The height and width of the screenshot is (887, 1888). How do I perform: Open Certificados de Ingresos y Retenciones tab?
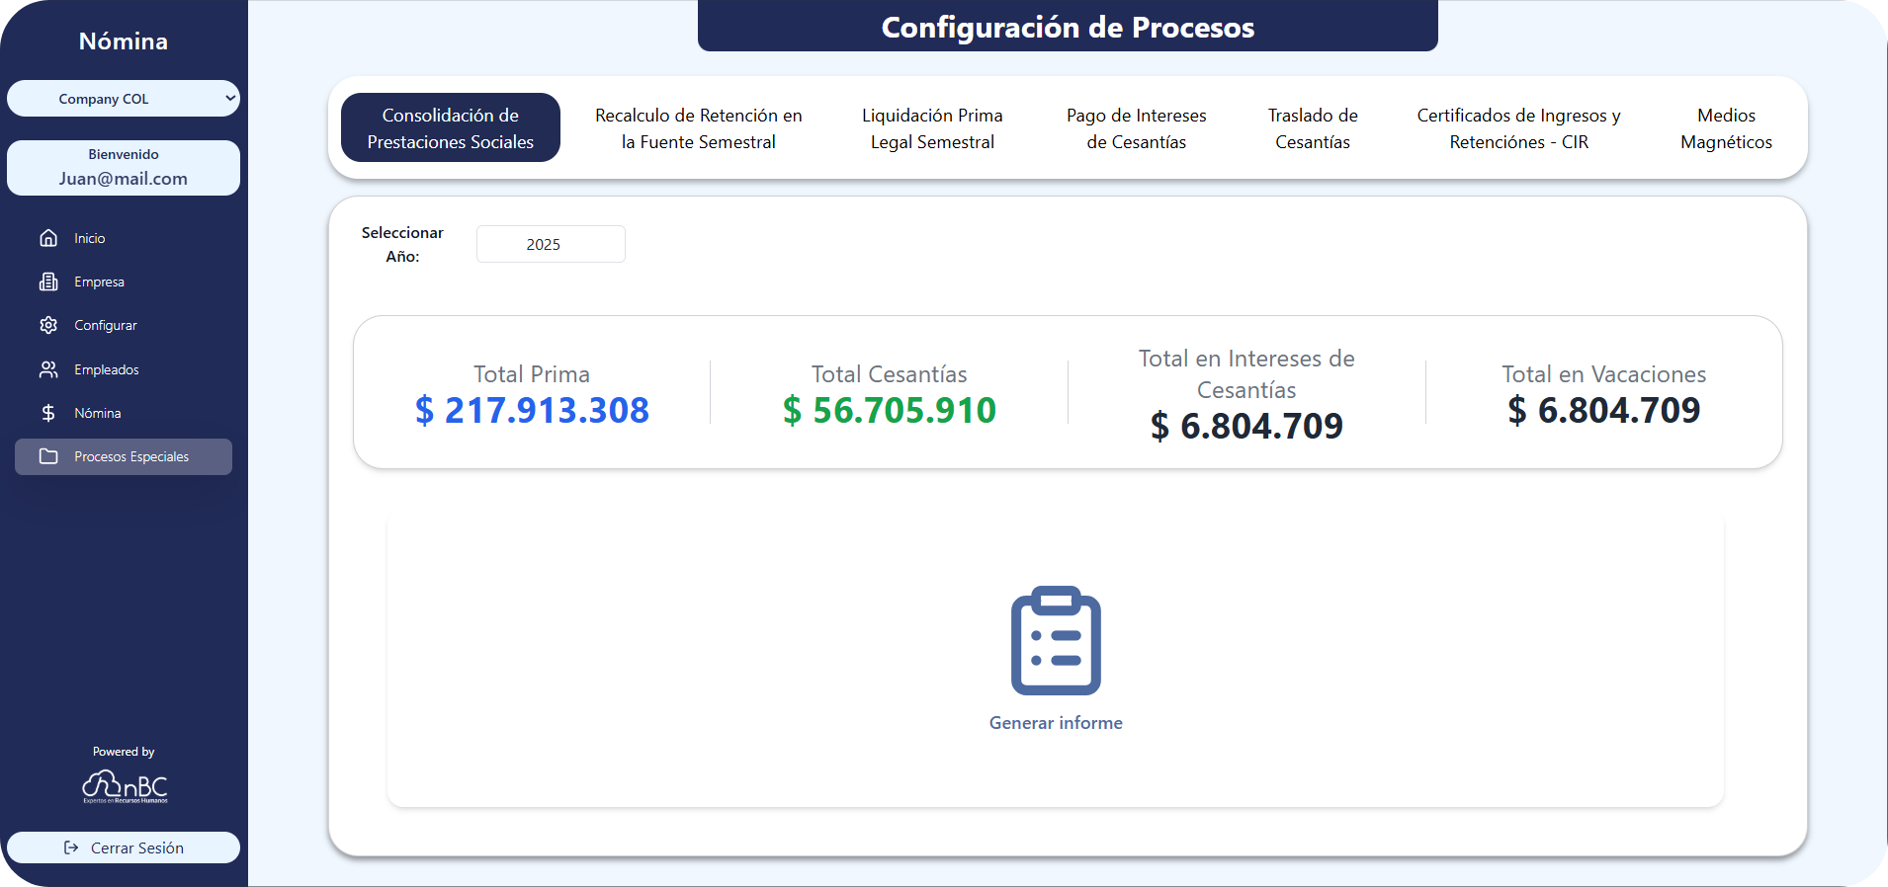click(1518, 128)
